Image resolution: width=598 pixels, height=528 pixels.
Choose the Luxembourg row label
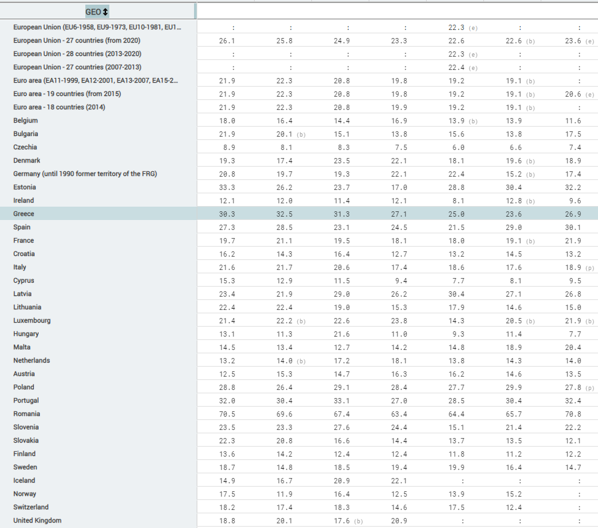pyautogui.click(x=32, y=321)
